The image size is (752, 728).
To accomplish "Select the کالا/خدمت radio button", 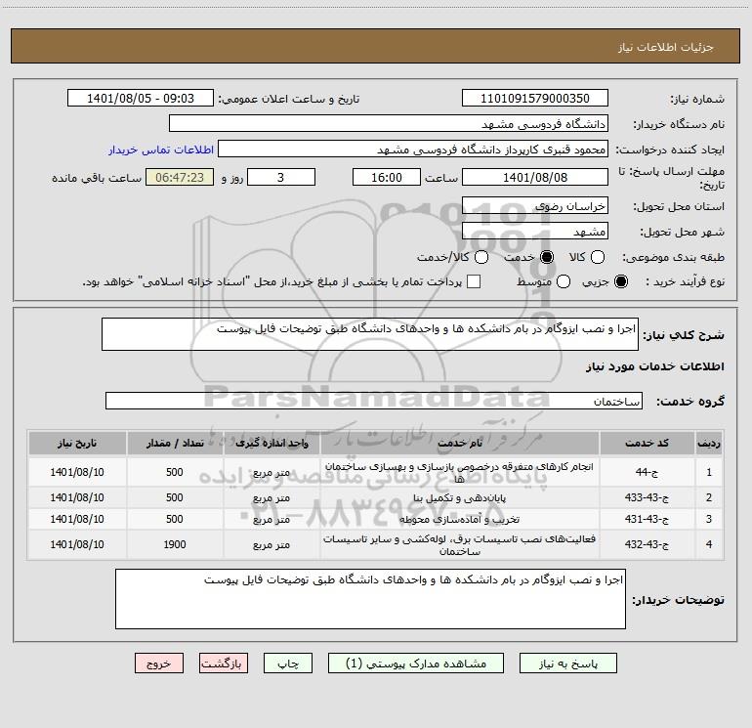I will tap(481, 257).
